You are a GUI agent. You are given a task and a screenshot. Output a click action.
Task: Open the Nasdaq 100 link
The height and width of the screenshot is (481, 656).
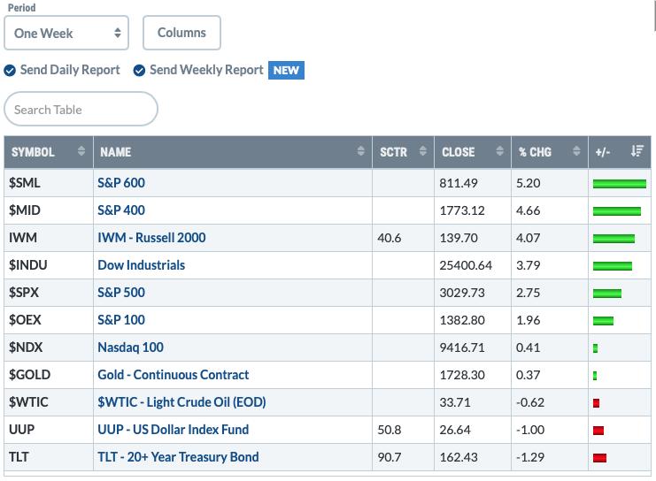tap(130, 347)
